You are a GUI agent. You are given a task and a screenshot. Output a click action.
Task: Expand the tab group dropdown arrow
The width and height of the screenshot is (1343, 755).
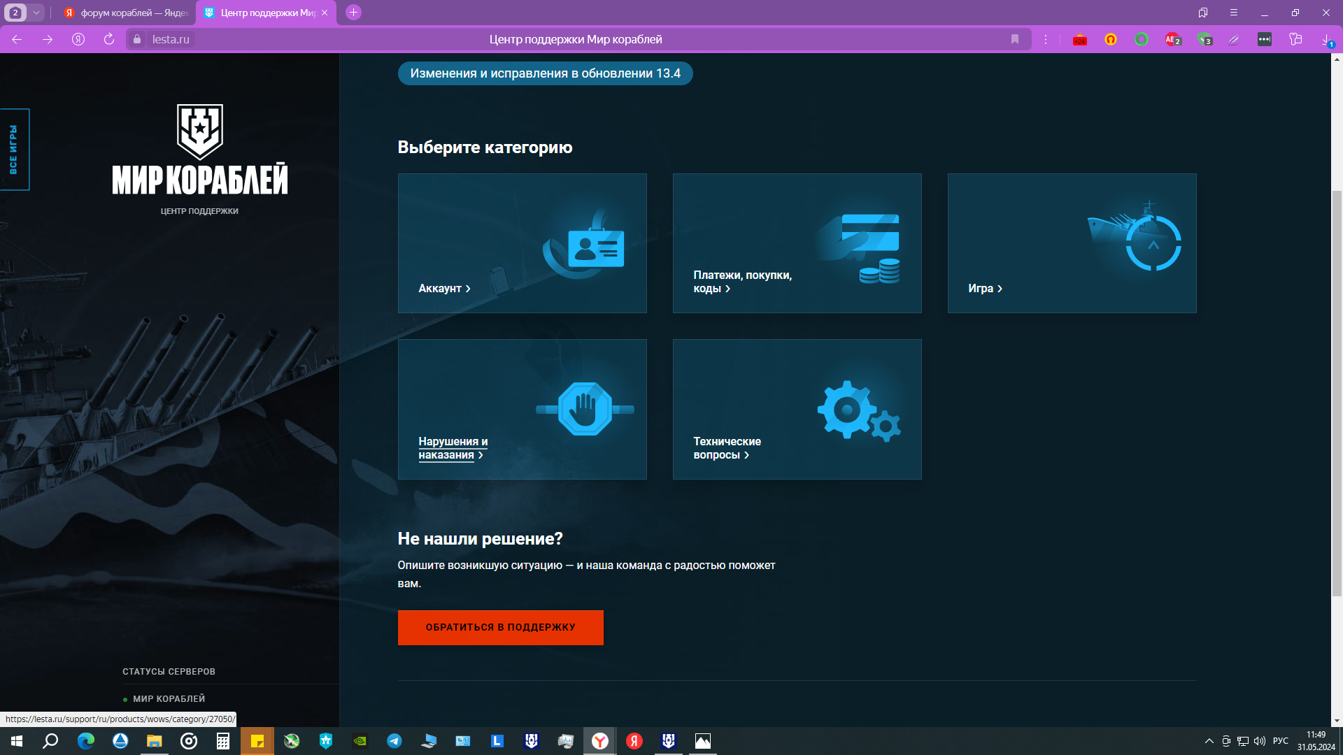pyautogui.click(x=36, y=13)
